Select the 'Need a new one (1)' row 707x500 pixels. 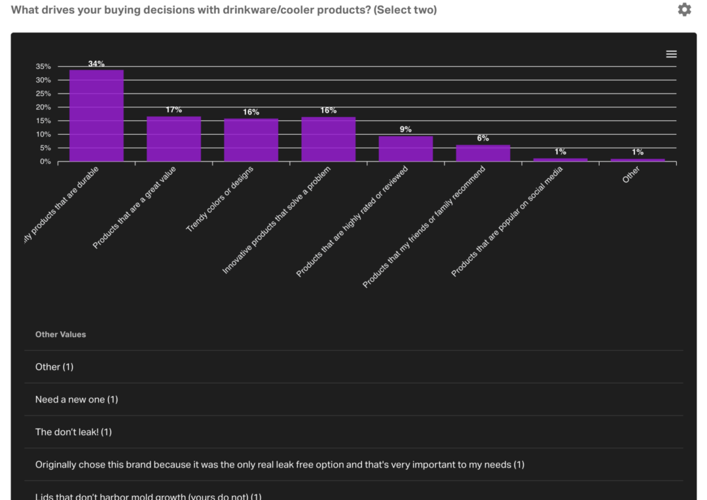[x=77, y=400]
